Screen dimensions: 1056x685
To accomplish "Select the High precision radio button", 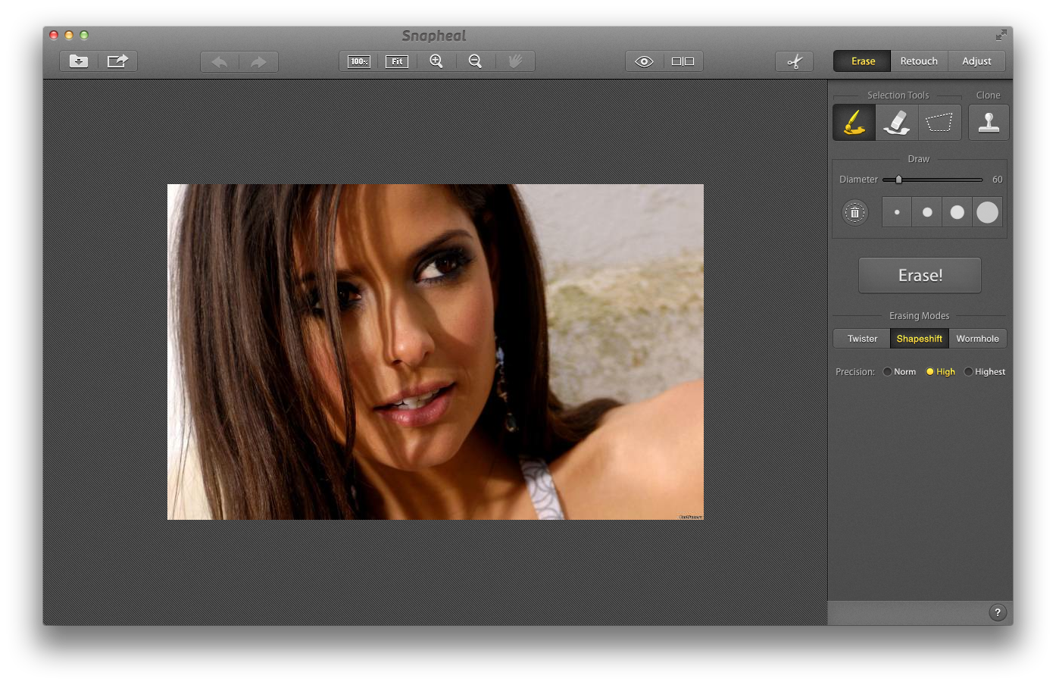I will tap(930, 372).
